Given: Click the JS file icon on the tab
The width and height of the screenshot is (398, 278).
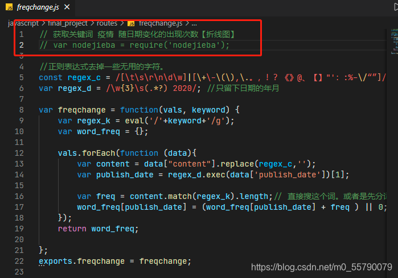Looking at the screenshot, I should [x=9, y=7].
